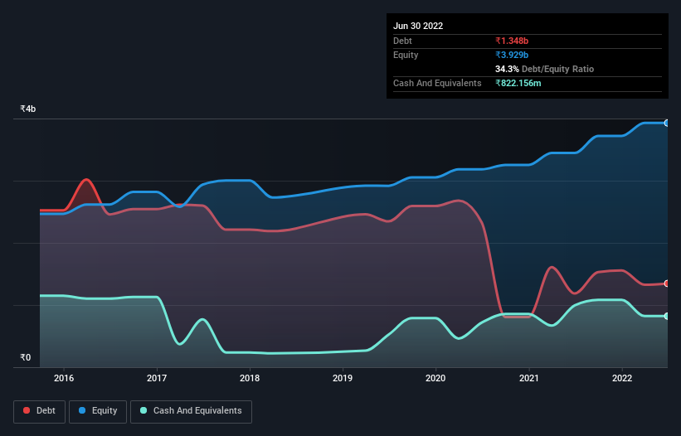Click the 34.3% Debt/Equity Ratio text

(544, 69)
